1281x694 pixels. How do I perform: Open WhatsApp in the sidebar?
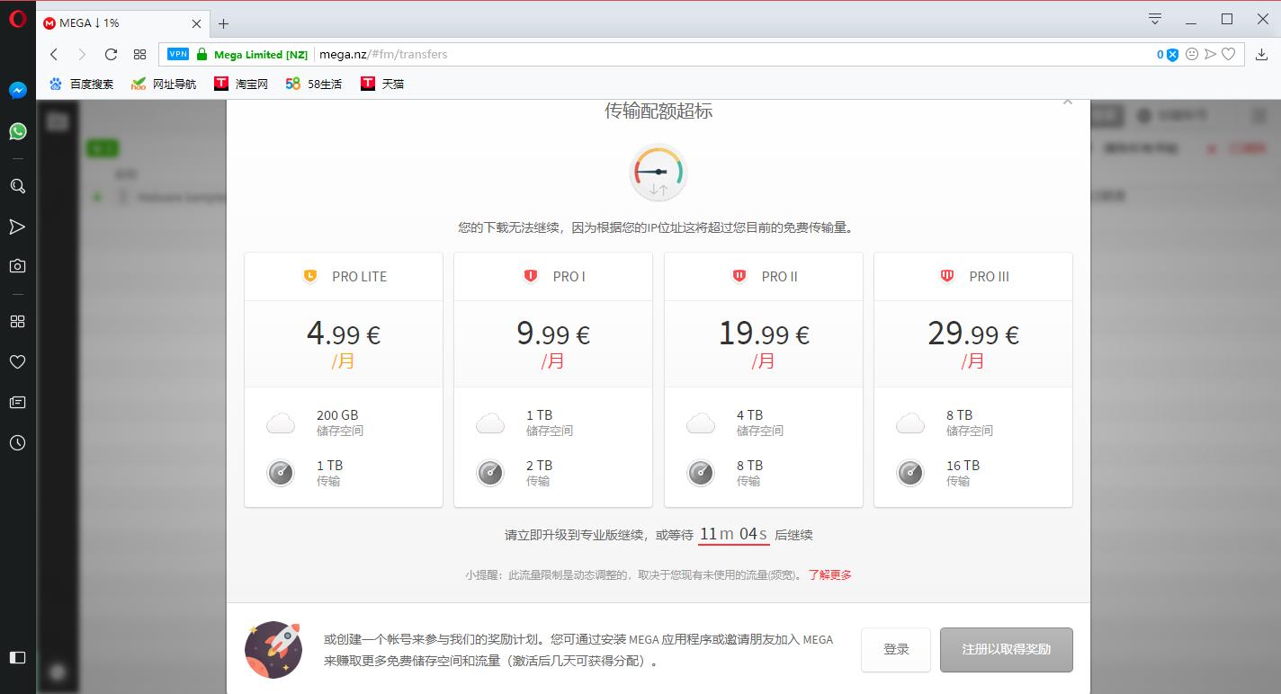click(x=17, y=131)
